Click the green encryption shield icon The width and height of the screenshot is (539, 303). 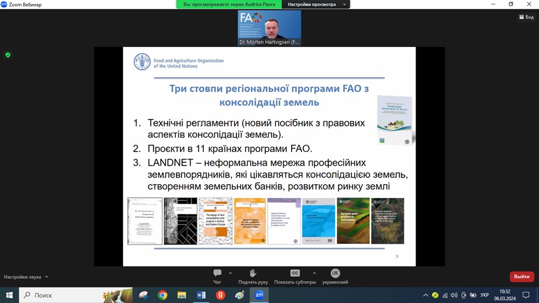(x=8, y=55)
